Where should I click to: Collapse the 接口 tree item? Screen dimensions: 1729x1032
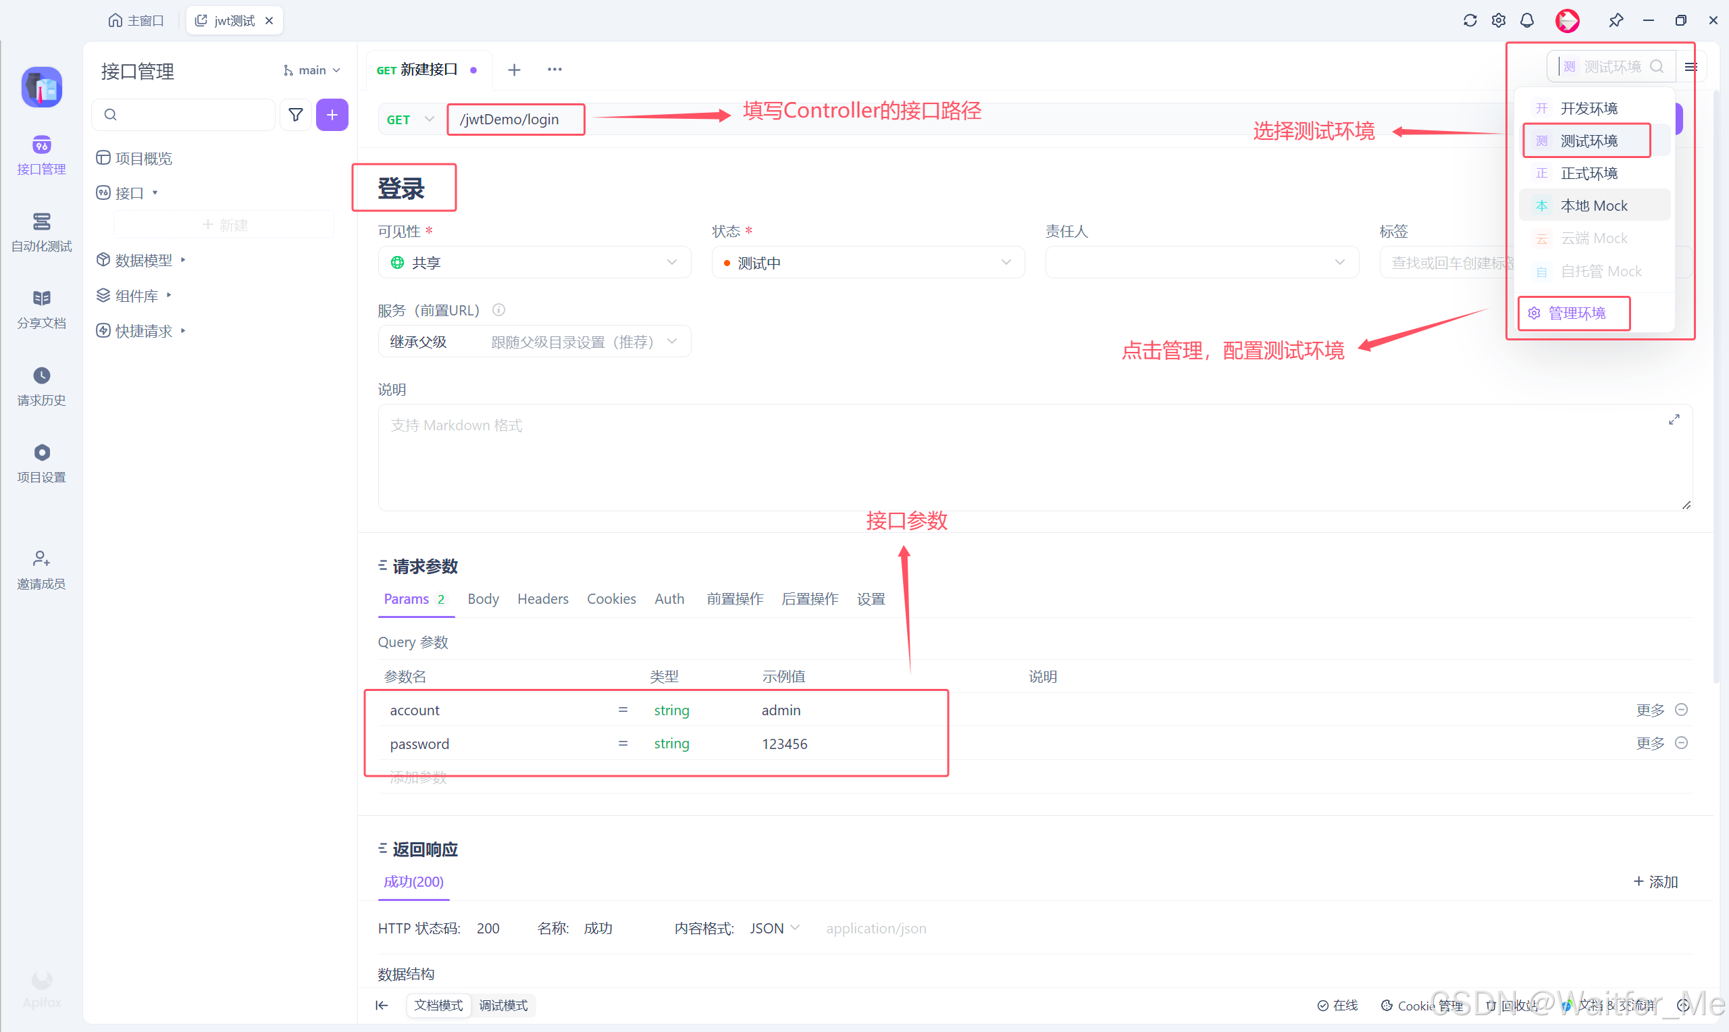[x=155, y=192]
